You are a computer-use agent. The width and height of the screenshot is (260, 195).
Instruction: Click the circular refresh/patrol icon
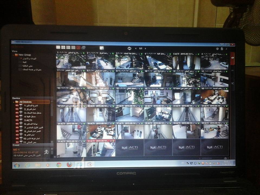tap(129, 48)
